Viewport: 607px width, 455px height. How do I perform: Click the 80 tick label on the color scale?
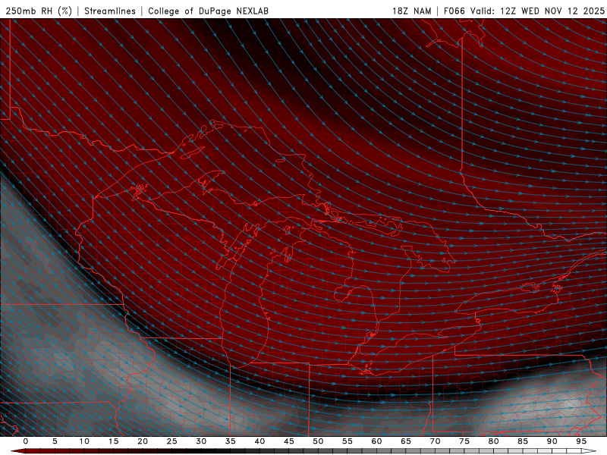[x=494, y=441]
